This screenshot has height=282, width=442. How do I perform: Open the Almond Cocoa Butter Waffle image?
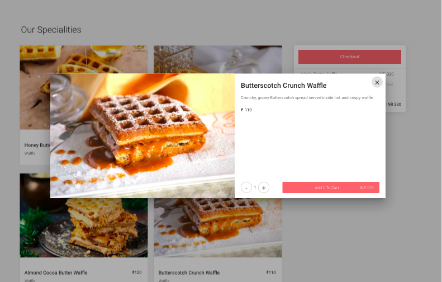pos(84,228)
